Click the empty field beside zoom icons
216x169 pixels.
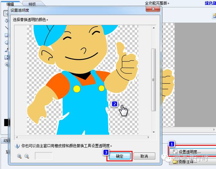click(44, 156)
